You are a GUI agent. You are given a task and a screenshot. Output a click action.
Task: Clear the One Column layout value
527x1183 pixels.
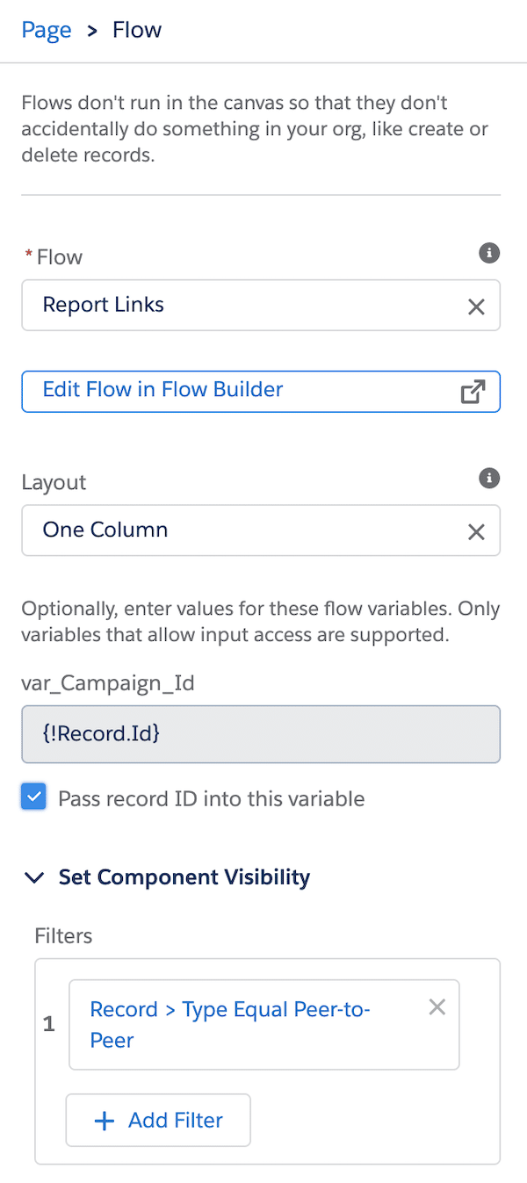coord(476,531)
